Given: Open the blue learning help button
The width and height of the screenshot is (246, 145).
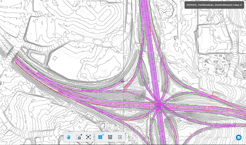Looking at the screenshot, I should coord(239,137).
